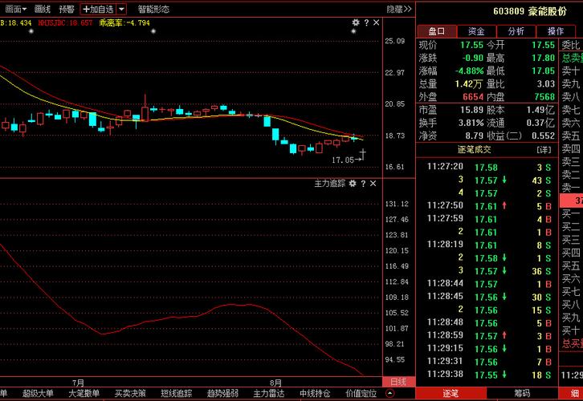The image size is (583, 401).
Task: Select the trade row at 11:29:38
Action: pyautogui.click(x=487, y=375)
